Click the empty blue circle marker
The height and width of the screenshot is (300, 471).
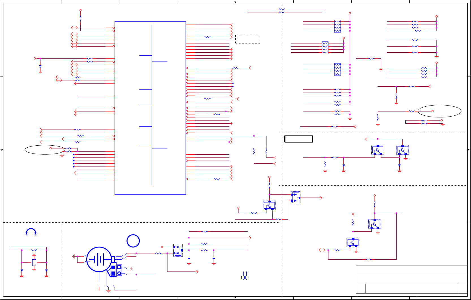point(133,241)
